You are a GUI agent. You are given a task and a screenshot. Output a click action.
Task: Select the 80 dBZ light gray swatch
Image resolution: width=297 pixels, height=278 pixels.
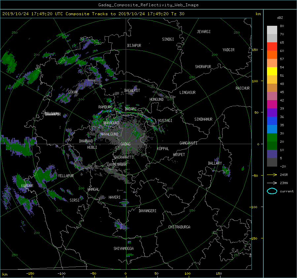coord(272,30)
